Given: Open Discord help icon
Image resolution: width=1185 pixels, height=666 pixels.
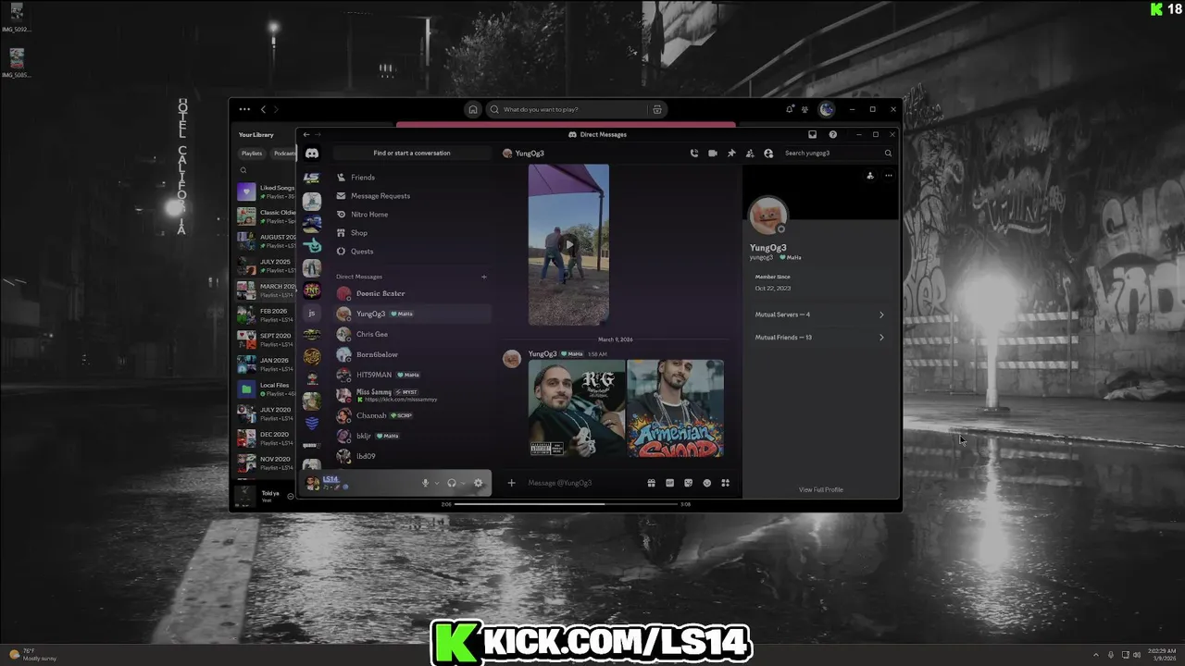Looking at the screenshot, I should pos(833,134).
